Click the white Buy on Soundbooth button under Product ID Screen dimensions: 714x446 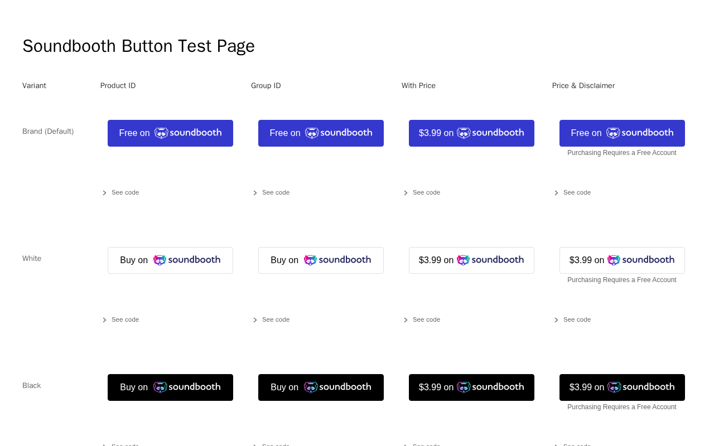pyautogui.click(x=170, y=260)
